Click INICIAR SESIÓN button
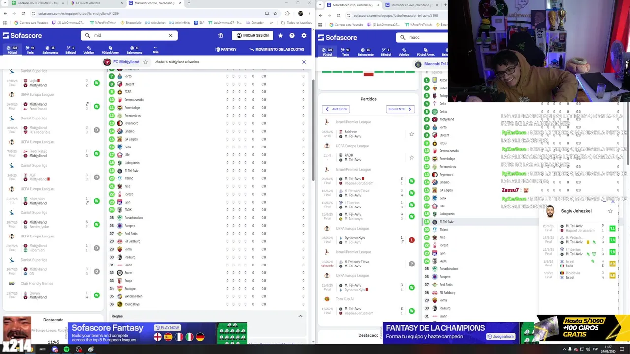Screen dimensions: 630x354 [x=252, y=35]
